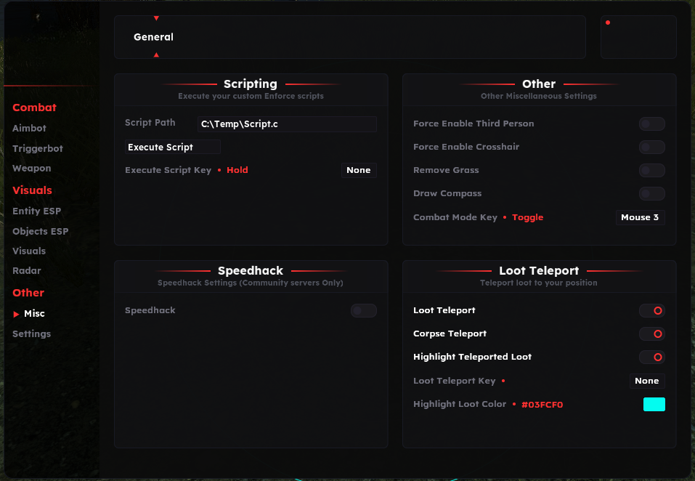Change the Execute Script Key Hold mode
The image size is (695, 481).
237,170
